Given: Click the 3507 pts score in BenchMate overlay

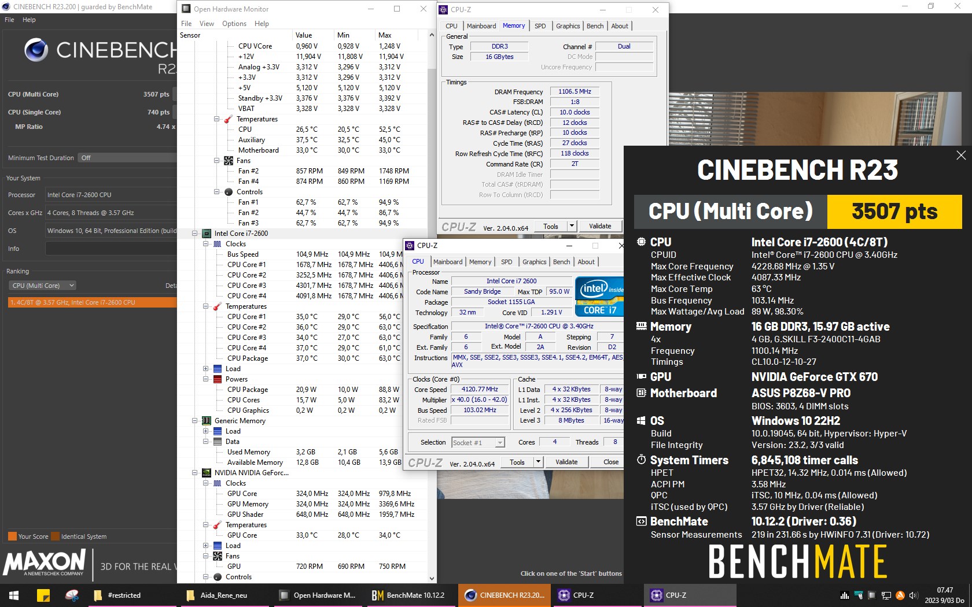Looking at the screenshot, I should click(894, 212).
